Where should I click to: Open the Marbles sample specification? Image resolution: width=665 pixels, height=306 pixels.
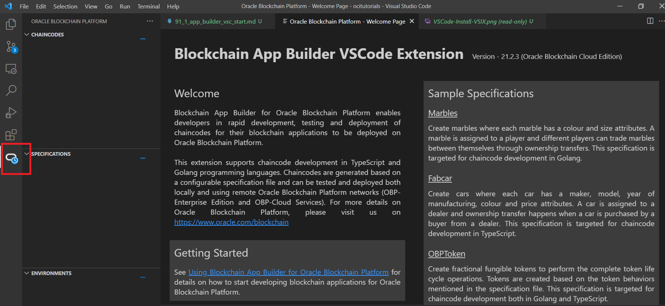tap(442, 113)
